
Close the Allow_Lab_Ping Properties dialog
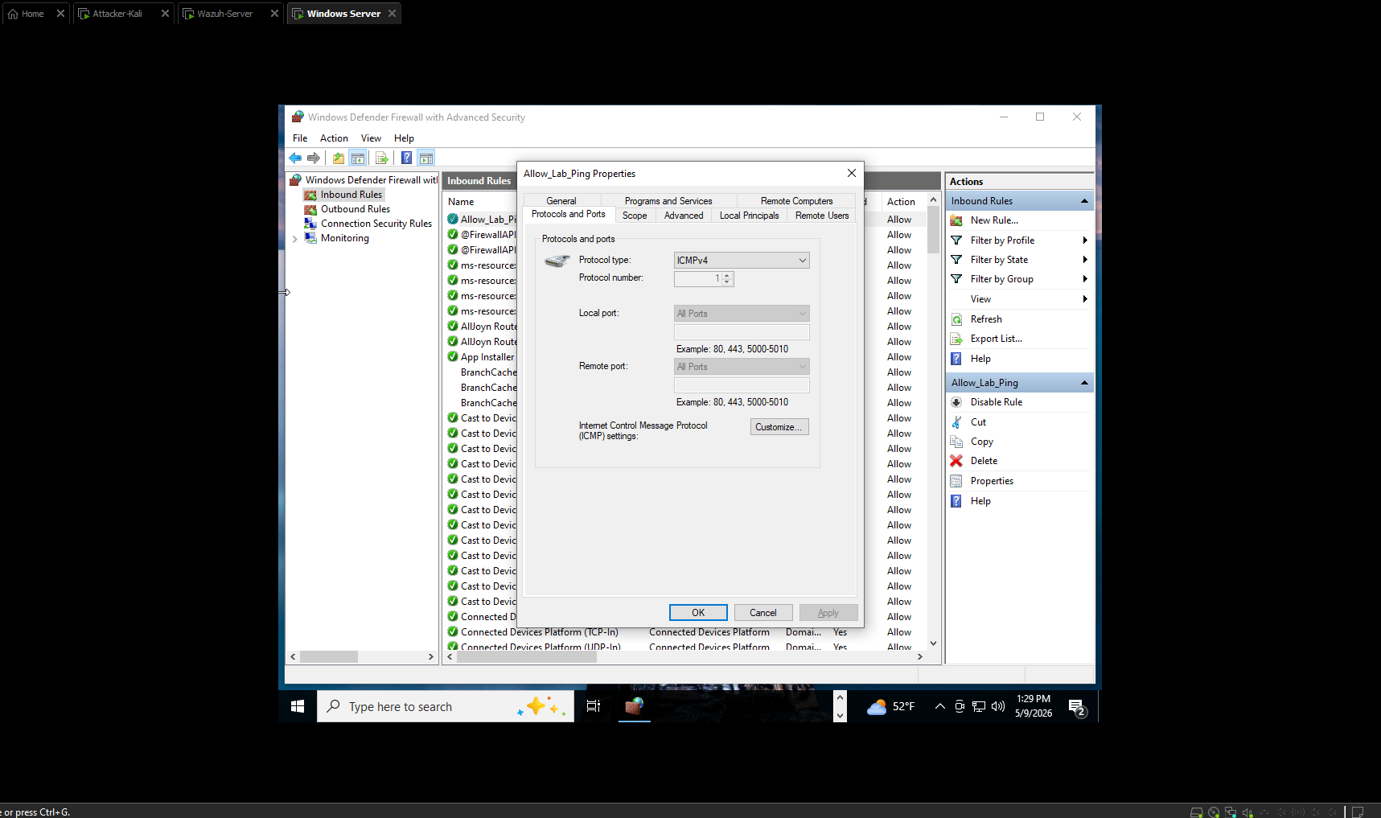[x=852, y=173]
